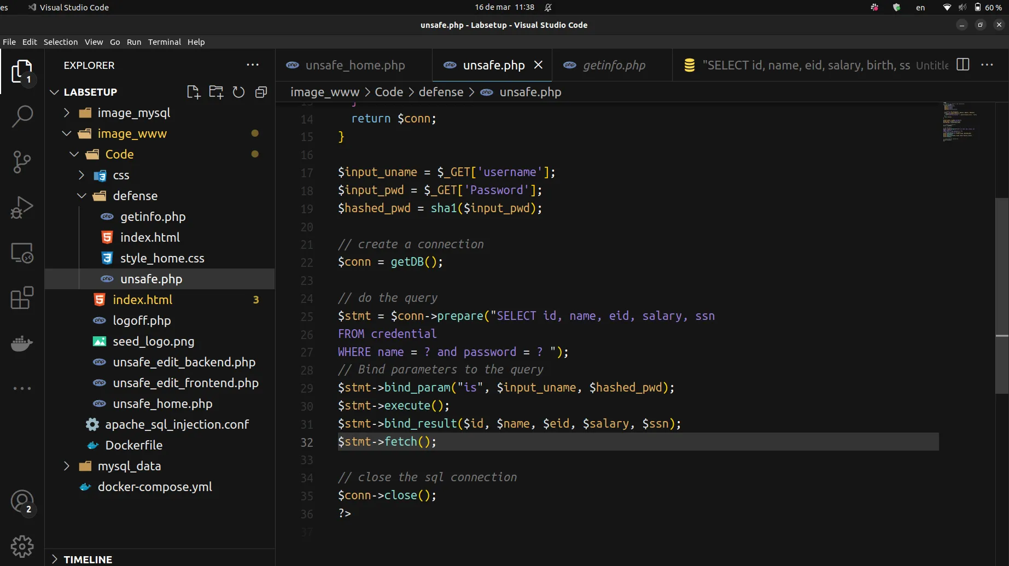
Task: Split the editor to the right
Action: (963, 65)
